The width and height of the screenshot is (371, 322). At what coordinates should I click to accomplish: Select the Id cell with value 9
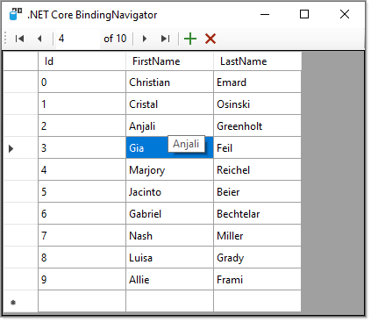click(82, 280)
